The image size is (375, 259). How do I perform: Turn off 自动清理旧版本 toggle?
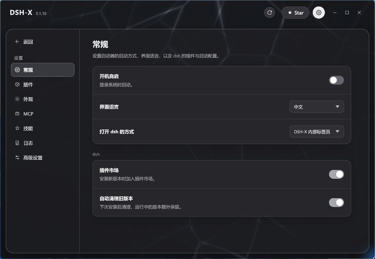(x=336, y=203)
